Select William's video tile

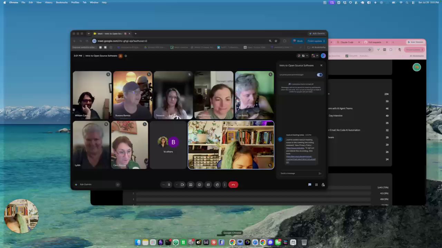point(92,95)
